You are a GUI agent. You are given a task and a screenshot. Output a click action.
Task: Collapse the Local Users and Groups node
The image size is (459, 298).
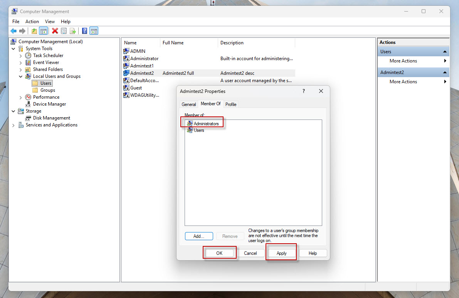[20, 76]
